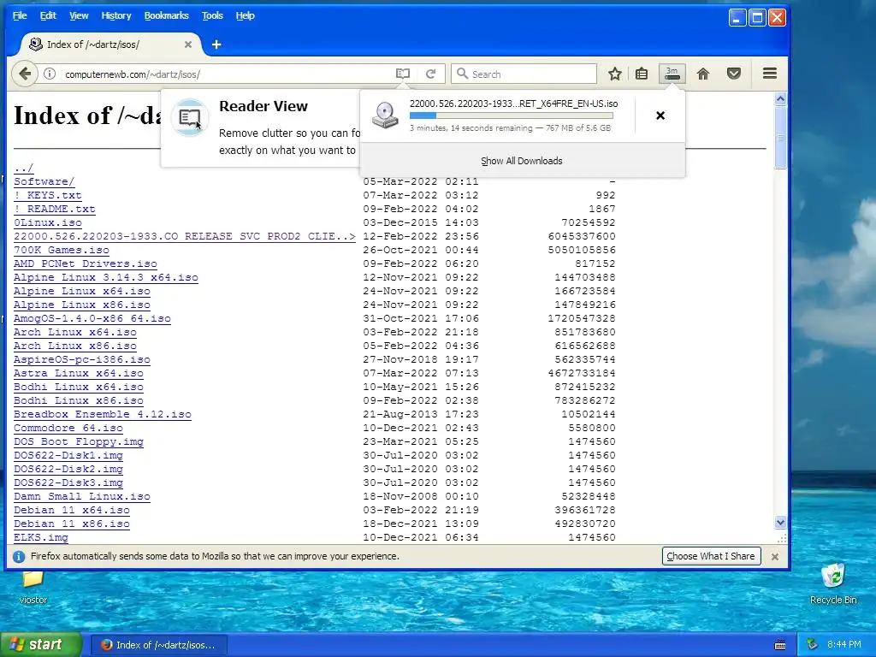
Task: Click the Firefox taskbar button
Action: coord(158,645)
